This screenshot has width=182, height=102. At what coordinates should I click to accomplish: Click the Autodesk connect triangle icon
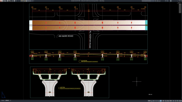(167, 1)
